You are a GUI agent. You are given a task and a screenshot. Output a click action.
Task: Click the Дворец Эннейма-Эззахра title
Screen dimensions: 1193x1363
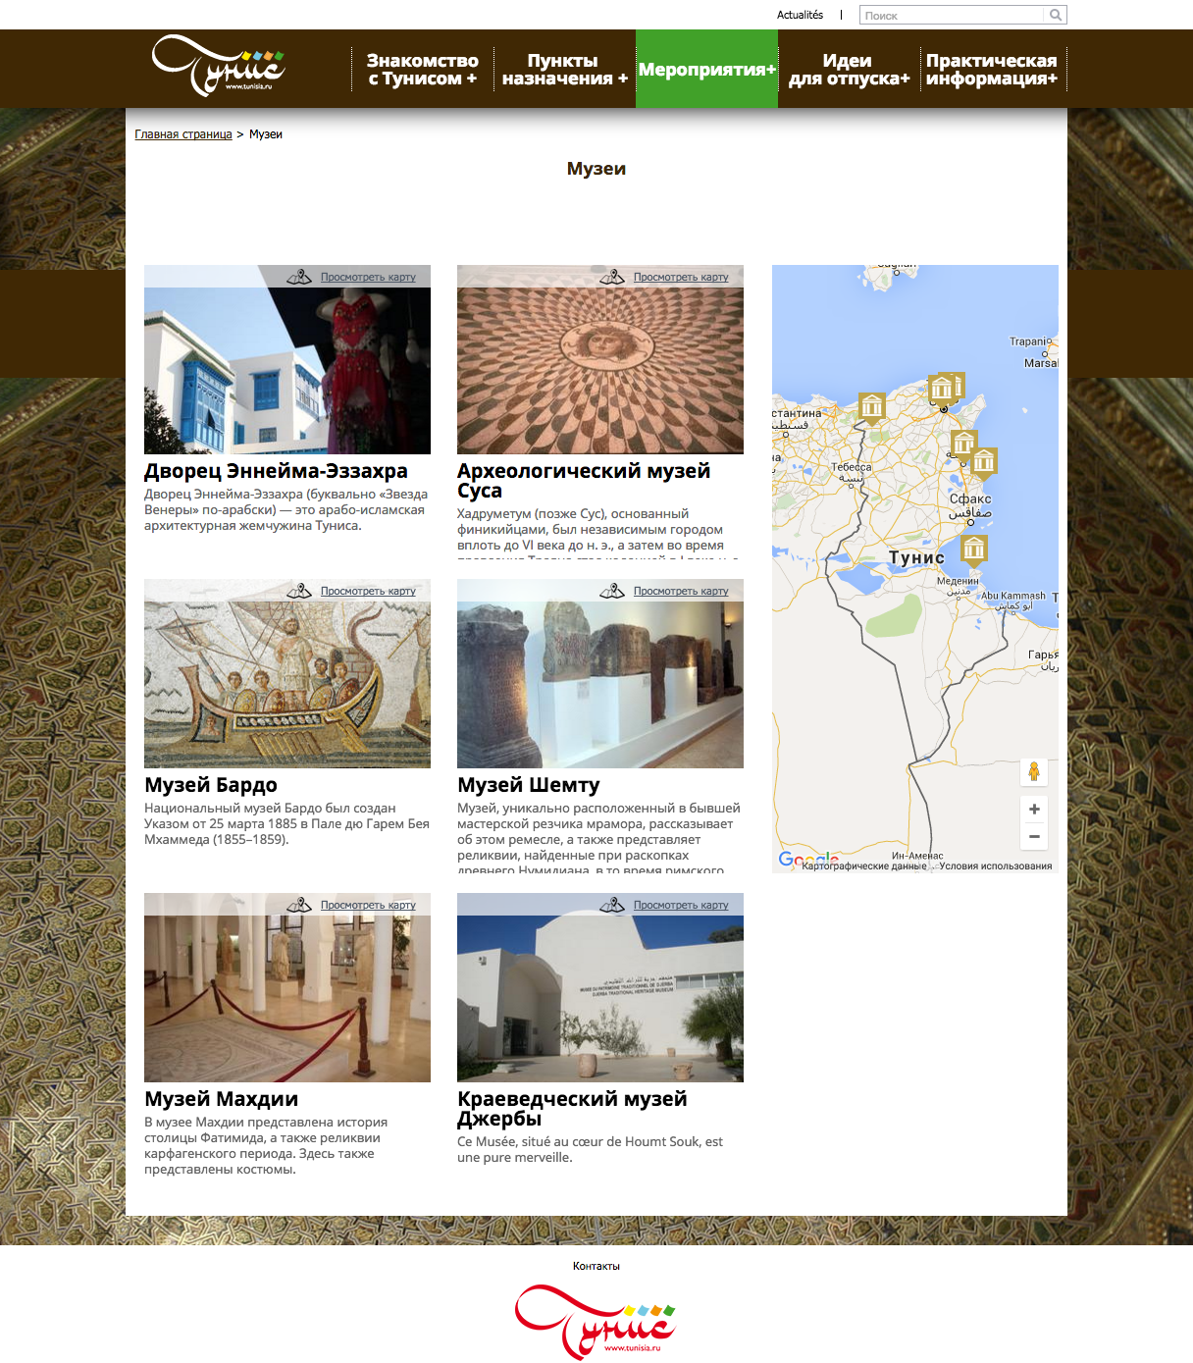click(x=276, y=471)
